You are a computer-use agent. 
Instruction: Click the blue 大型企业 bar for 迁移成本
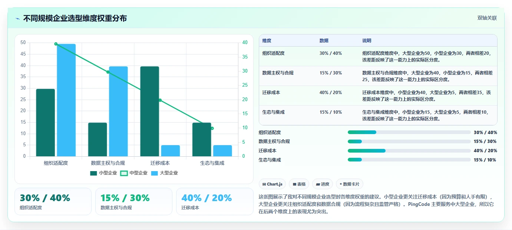pyautogui.click(x=171, y=151)
